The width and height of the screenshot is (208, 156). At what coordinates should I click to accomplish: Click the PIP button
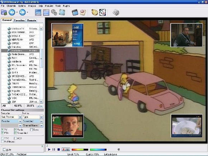[66, 150]
